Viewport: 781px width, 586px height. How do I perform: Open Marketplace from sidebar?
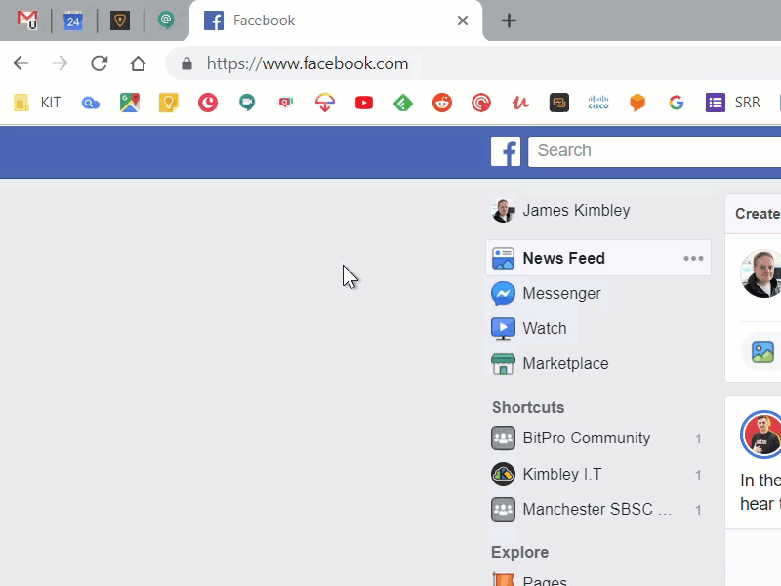[x=550, y=363]
